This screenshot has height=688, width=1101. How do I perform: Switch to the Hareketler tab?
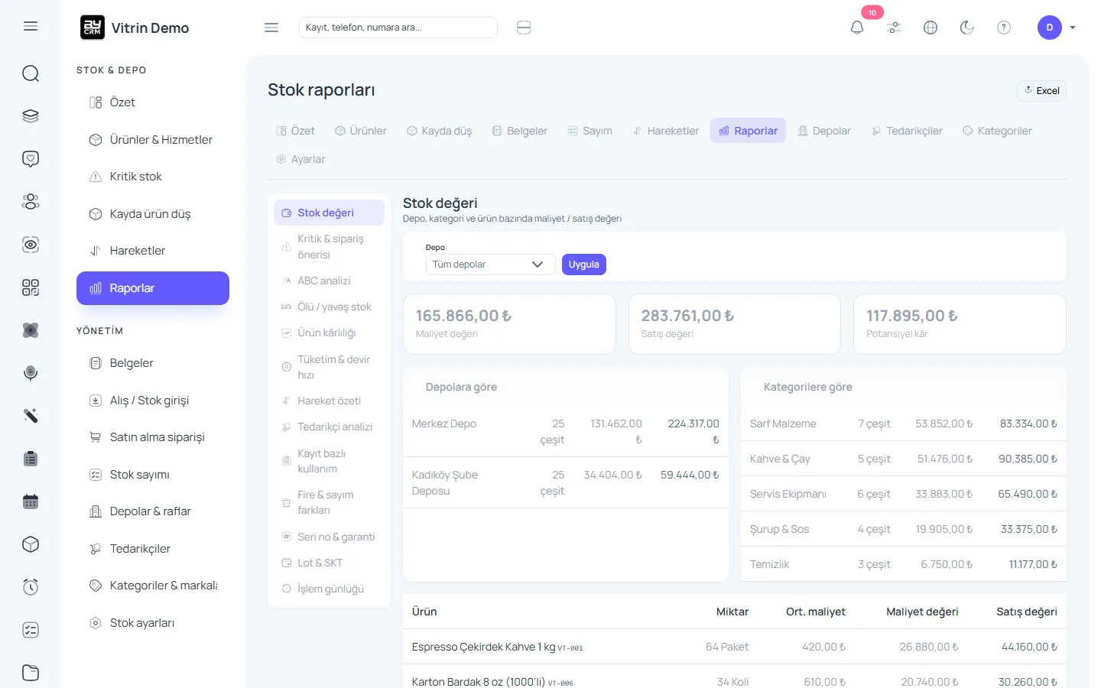pos(665,131)
